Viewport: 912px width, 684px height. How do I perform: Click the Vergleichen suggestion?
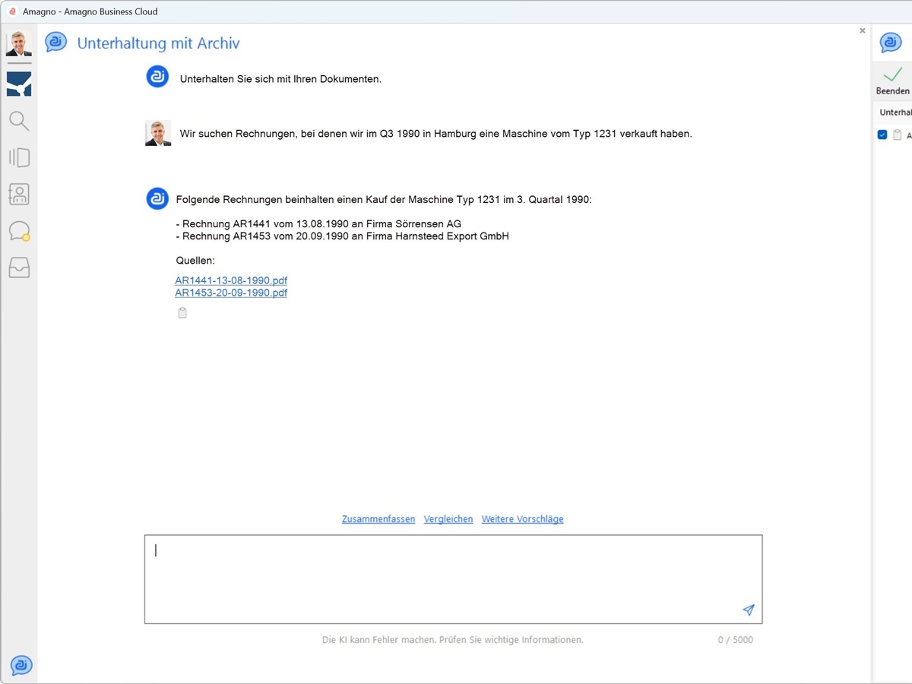tap(448, 519)
